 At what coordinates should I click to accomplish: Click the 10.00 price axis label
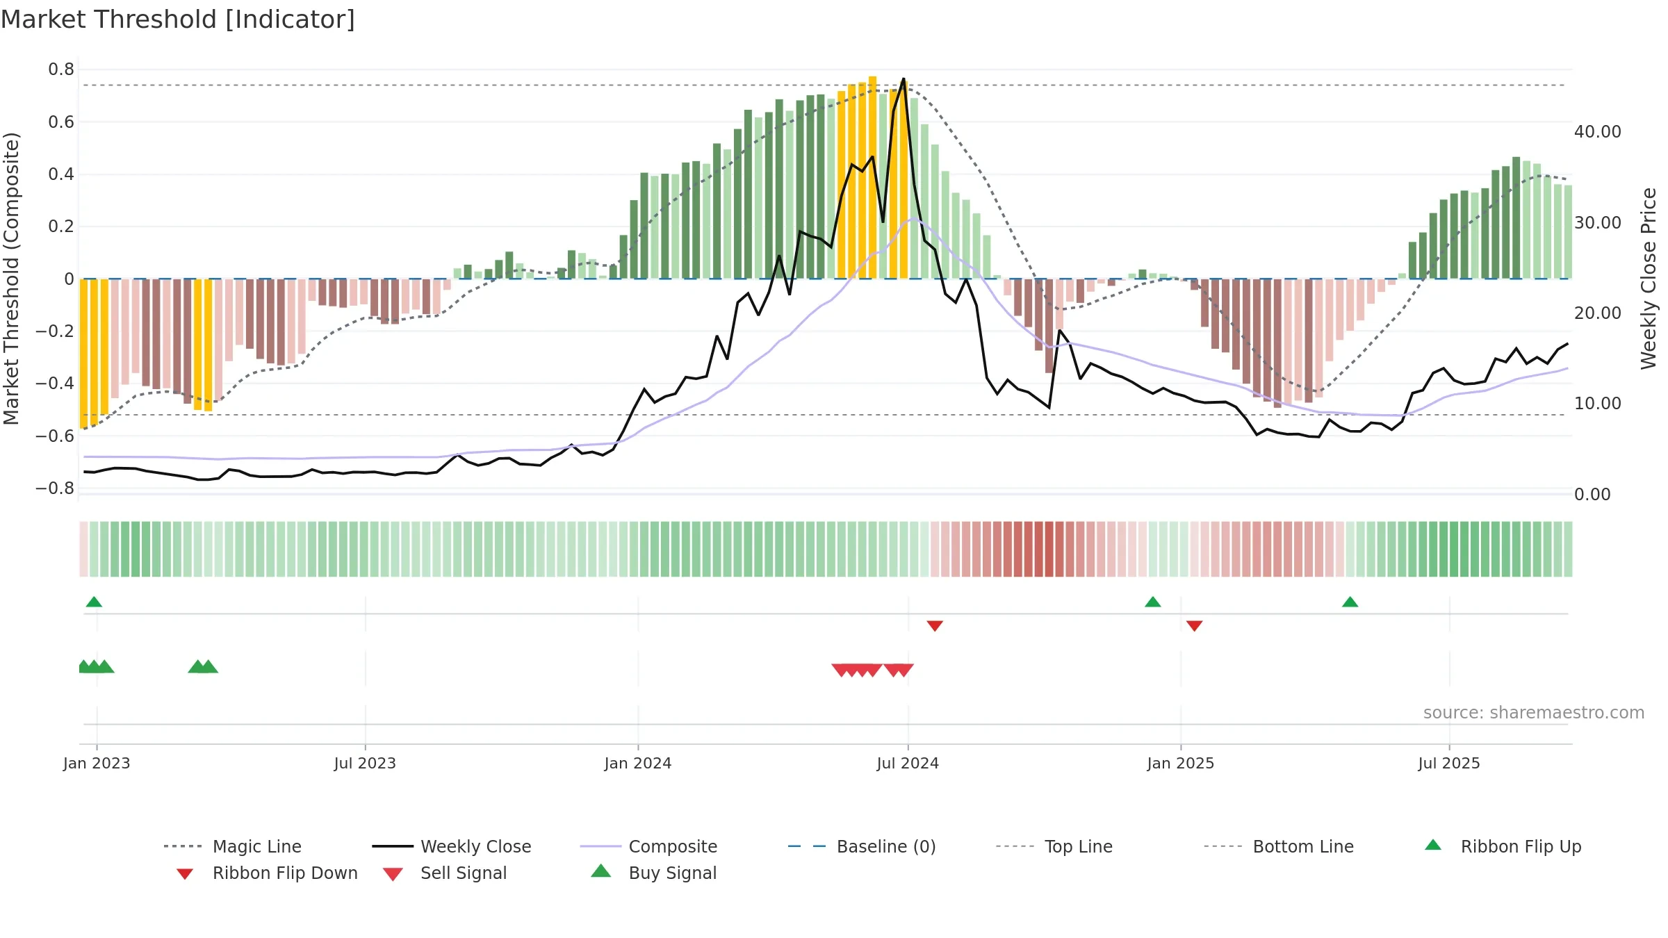1598,404
